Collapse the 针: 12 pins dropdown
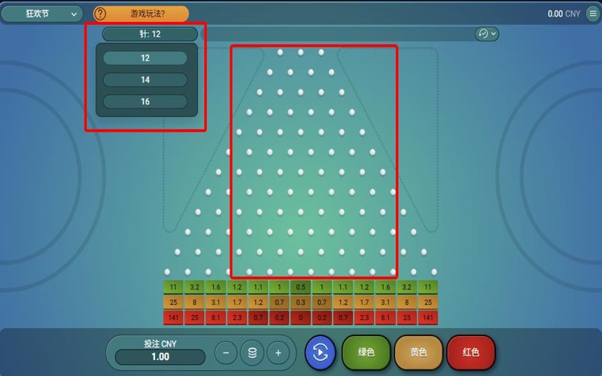The width and height of the screenshot is (602, 376). [150, 34]
